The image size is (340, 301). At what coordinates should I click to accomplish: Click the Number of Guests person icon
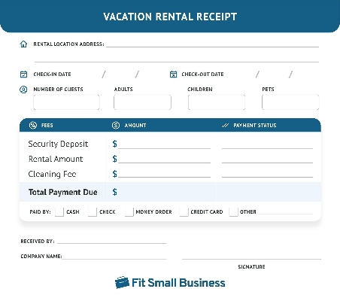coord(23,90)
